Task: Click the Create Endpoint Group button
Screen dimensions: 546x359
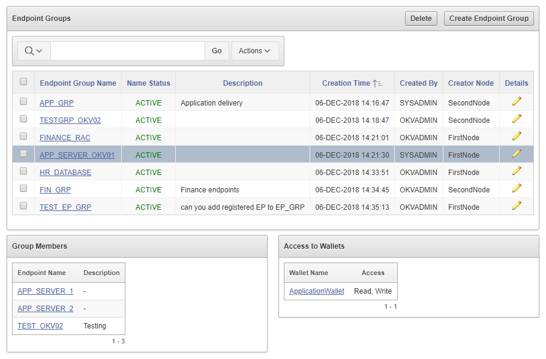Action: coord(488,18)
